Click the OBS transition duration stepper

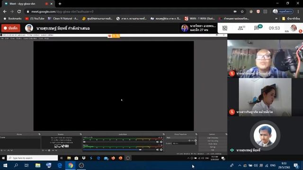tap(196, 144)
